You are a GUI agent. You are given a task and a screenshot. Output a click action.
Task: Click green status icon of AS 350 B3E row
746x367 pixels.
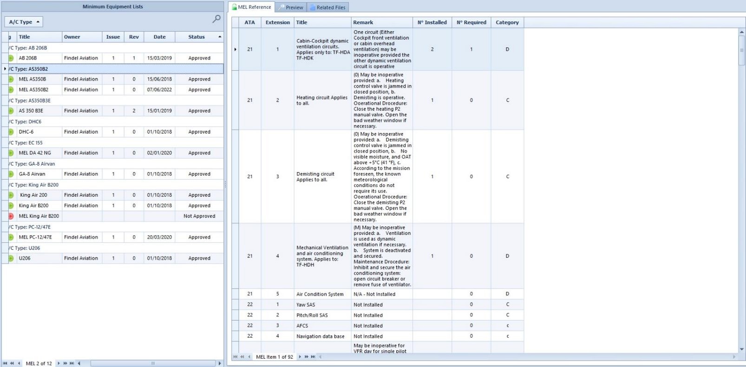coord(11,111)
